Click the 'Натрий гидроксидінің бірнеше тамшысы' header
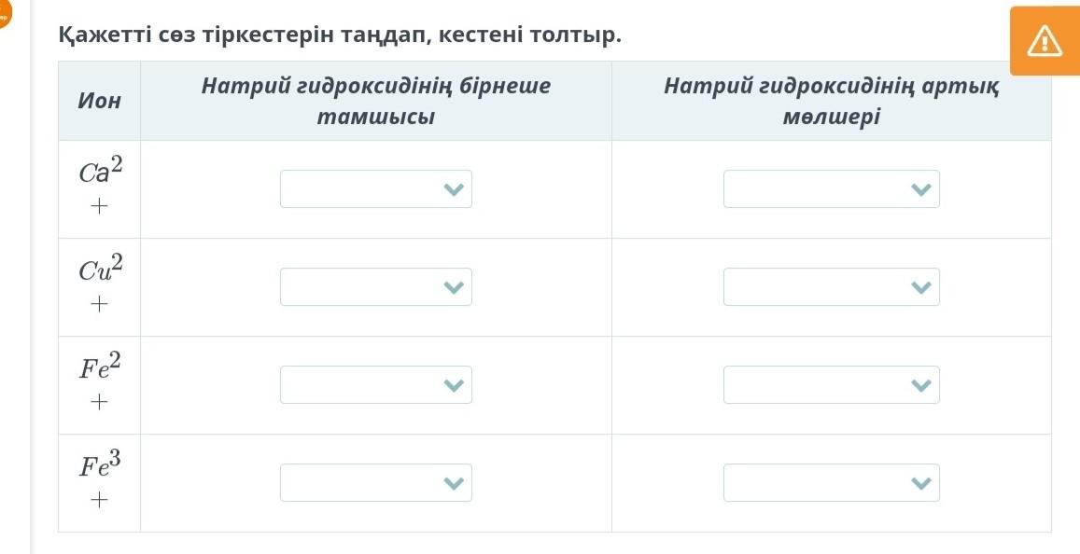The height and width of the screenshot is (554, 1080). tap(375, 102)
